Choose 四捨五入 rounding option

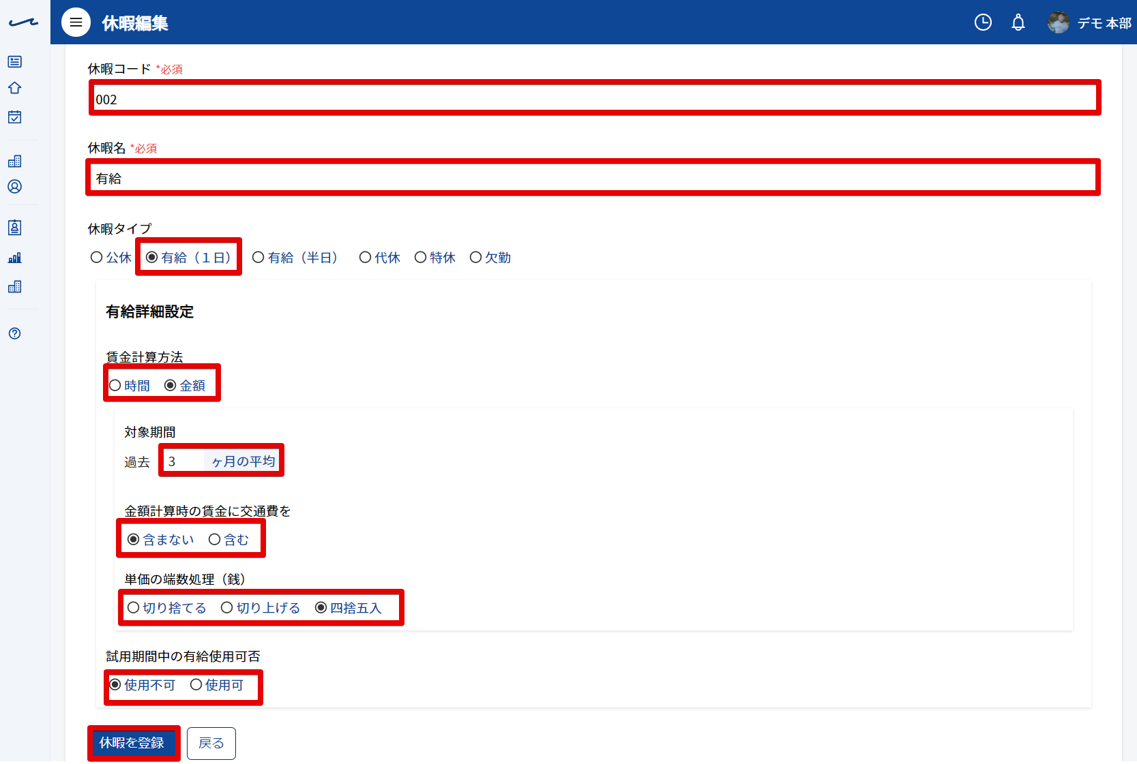(x=348, y=608)
